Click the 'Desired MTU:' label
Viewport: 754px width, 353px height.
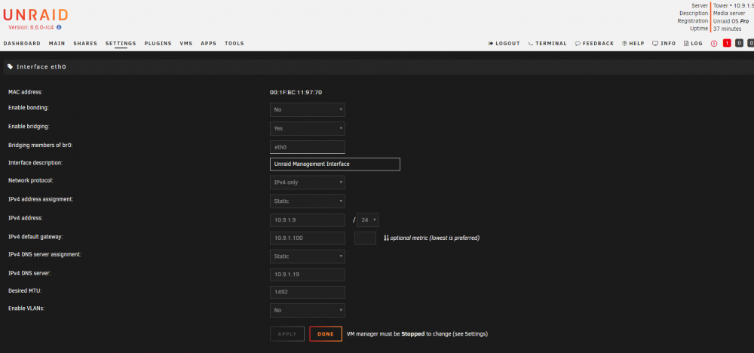(25, 290)
